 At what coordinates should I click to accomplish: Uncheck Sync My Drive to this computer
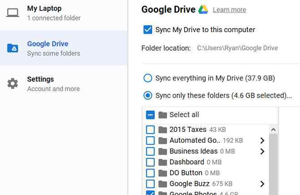tap(148, 30)
